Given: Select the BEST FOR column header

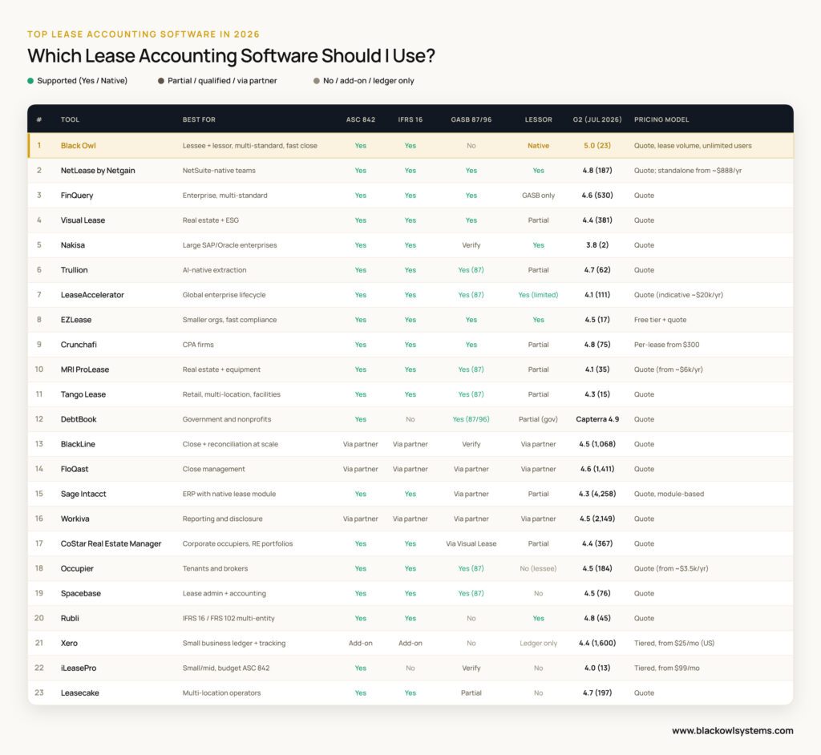Looking at the screenshot, I should [199, 119].
